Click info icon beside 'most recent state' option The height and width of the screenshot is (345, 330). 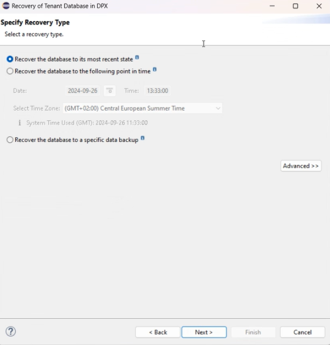pos(137,57)
